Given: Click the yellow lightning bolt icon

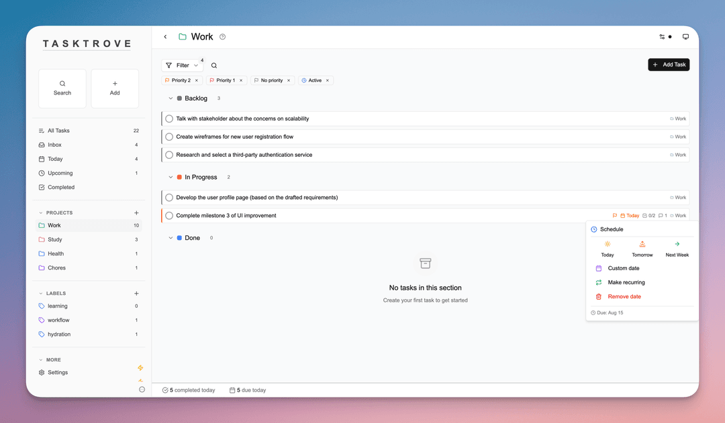Looking at the screenshot, I should click(140, 367).
